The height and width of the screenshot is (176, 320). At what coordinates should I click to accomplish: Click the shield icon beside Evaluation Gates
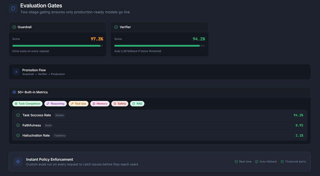pyautogui.click(x=13, y=8)
